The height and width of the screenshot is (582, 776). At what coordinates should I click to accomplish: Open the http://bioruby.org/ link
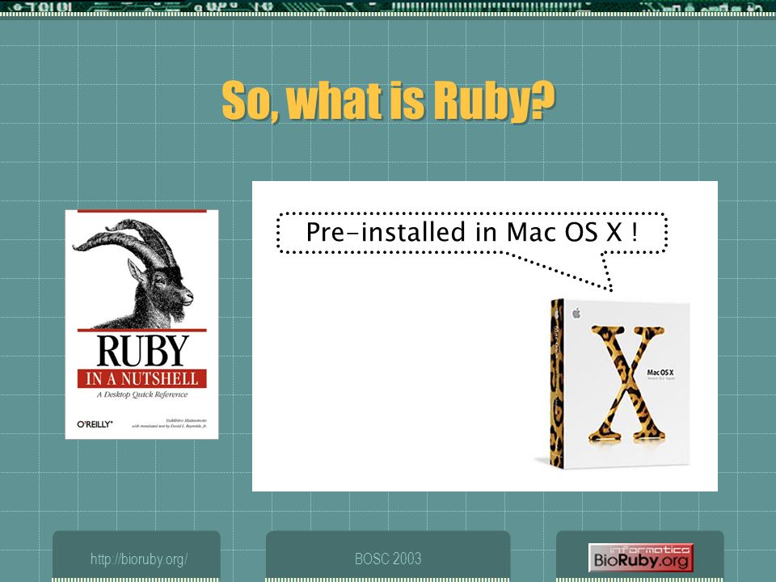point(138,559)
